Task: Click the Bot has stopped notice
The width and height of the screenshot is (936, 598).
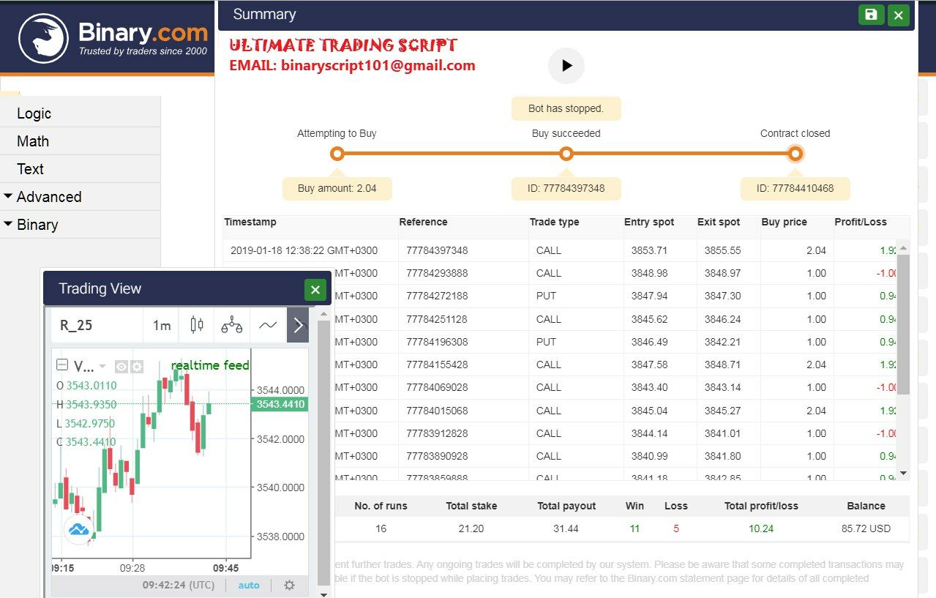Action: [566, 108]
